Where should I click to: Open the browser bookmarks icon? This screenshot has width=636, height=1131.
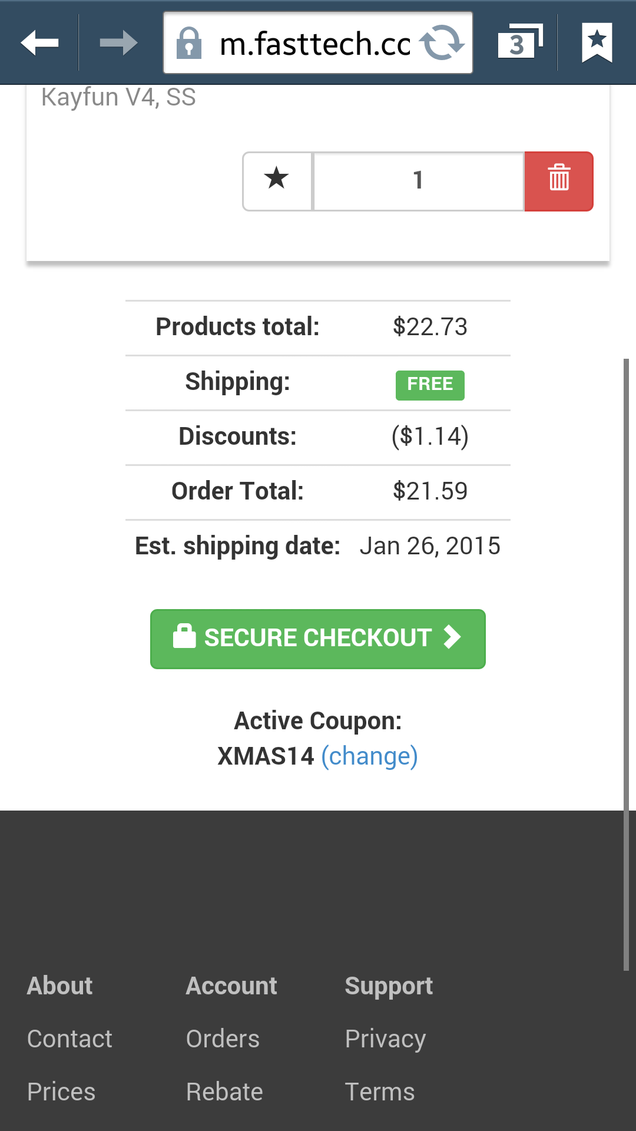(597, 42)
